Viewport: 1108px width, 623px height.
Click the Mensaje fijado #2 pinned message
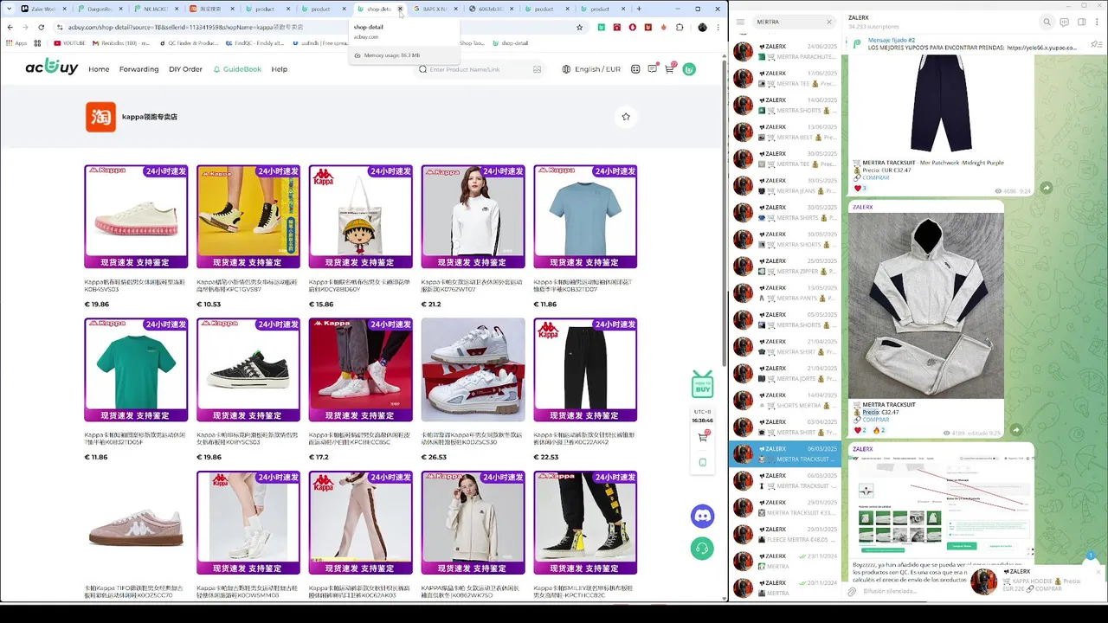pyautogui.click(x=961, y=43)
